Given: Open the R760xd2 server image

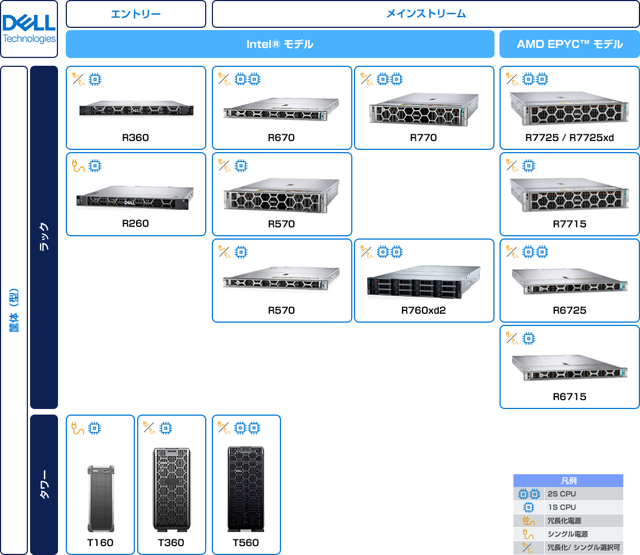Looking at the screenshot, I should (x=424, y=282).
